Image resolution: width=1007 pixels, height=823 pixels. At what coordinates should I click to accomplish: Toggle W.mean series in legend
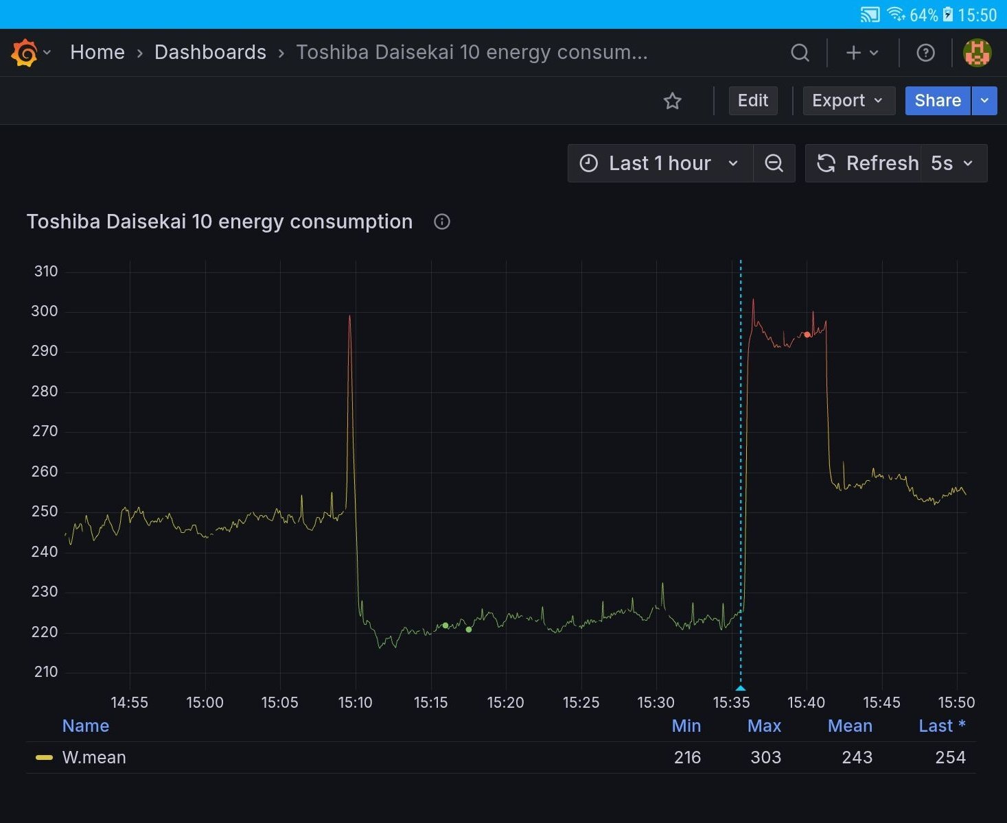94,757
